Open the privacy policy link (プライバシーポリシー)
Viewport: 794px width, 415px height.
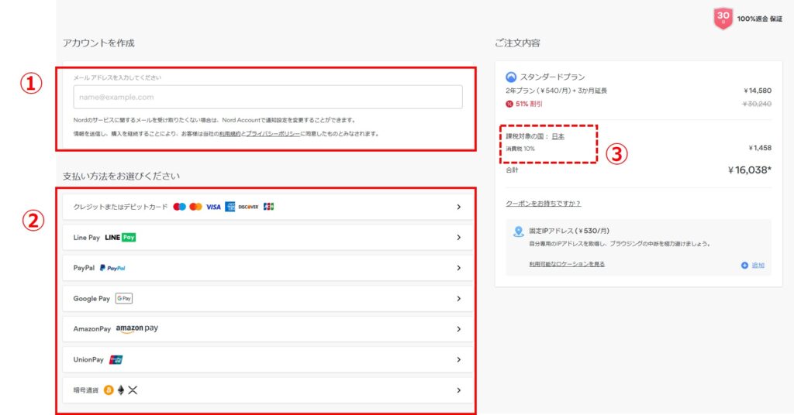click(273, 134)
